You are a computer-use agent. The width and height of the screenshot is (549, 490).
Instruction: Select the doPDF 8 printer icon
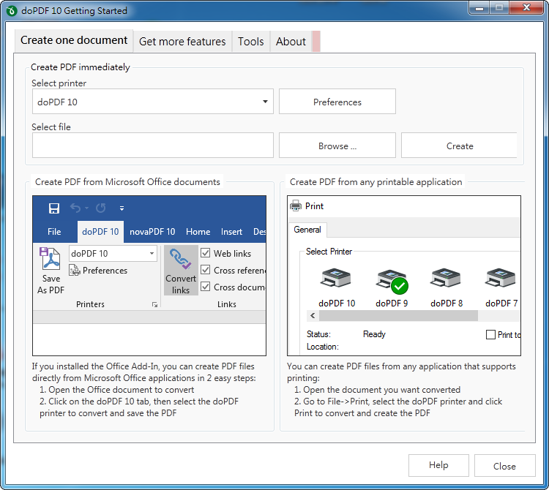pos(445,278)
